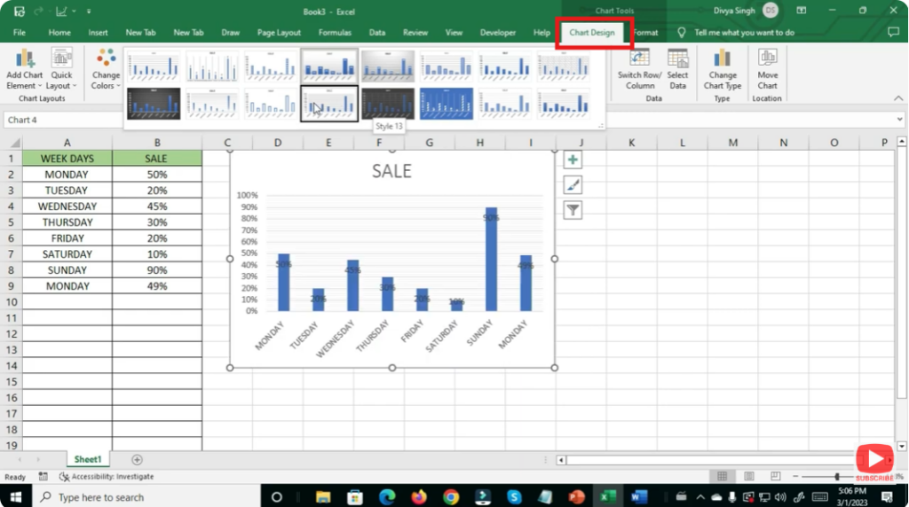Click Switch Row/Column button
Image resolution: width=909 pixels, height=507 pixels.
point(639,69)
